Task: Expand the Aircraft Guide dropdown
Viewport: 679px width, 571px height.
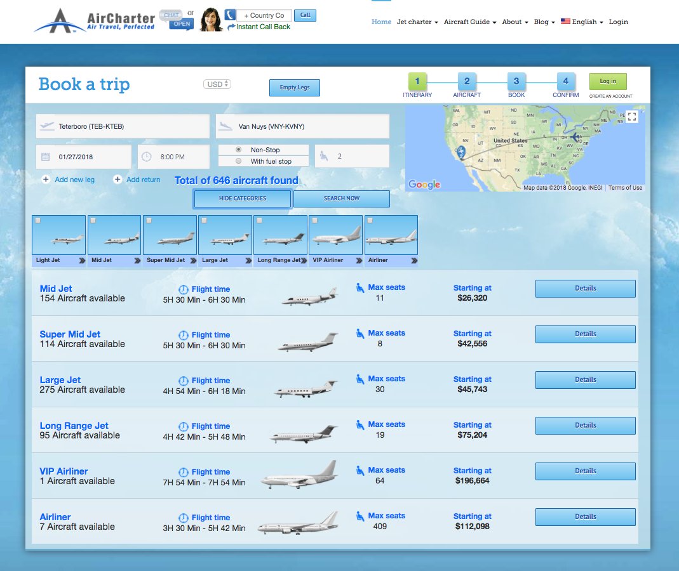Action: point(467,22)
